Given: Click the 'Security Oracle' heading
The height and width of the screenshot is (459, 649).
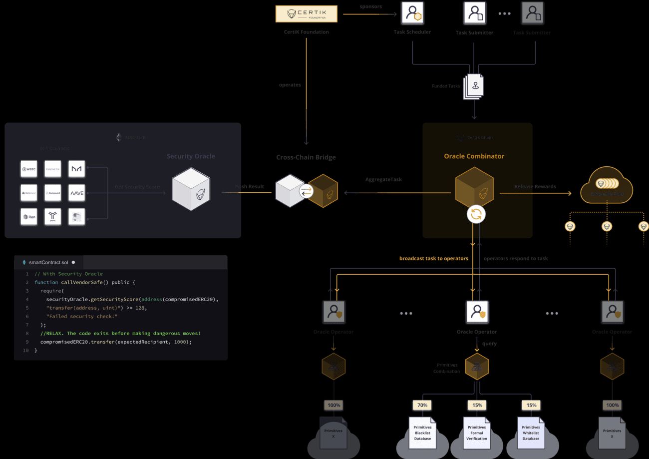Looking at the screenshot, I should coord(191,156).
